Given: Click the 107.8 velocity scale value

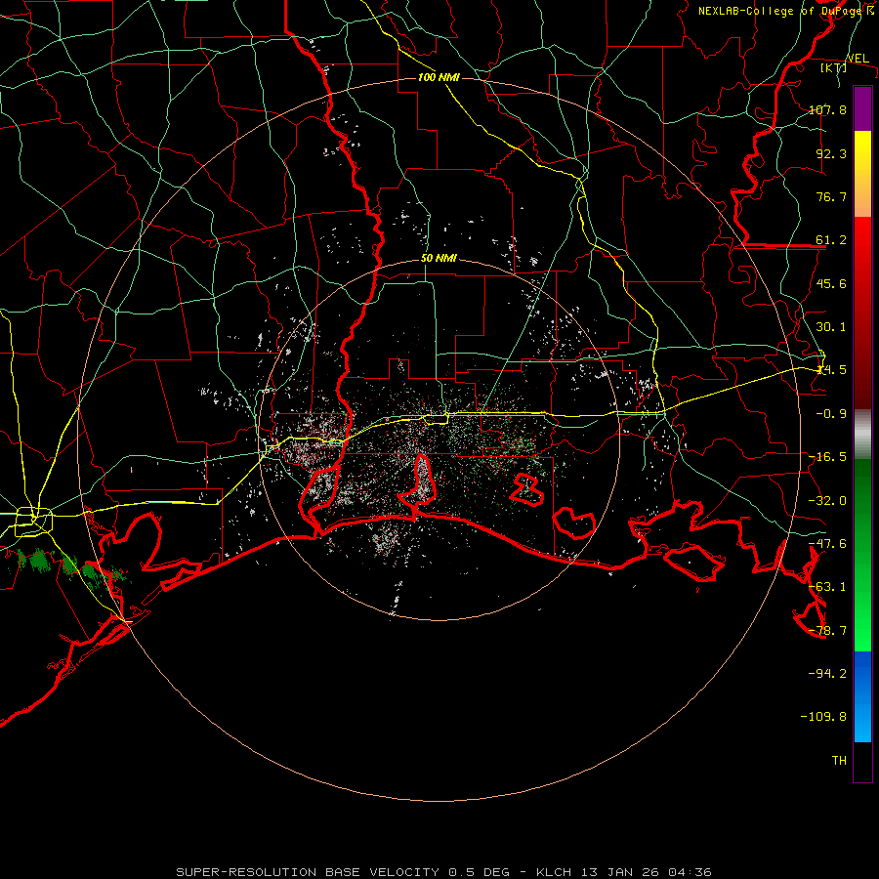Looking at the screenshot, I should pos(827,109).
